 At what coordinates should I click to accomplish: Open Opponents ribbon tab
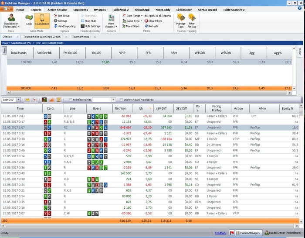pos(81,10)
